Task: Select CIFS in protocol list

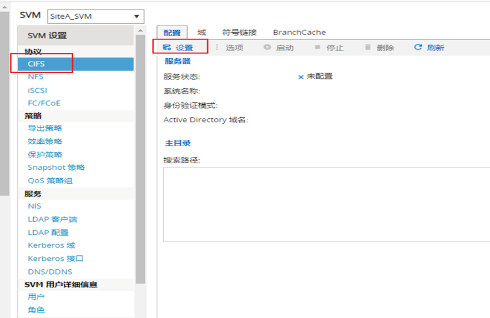Action: pos(37,64)
